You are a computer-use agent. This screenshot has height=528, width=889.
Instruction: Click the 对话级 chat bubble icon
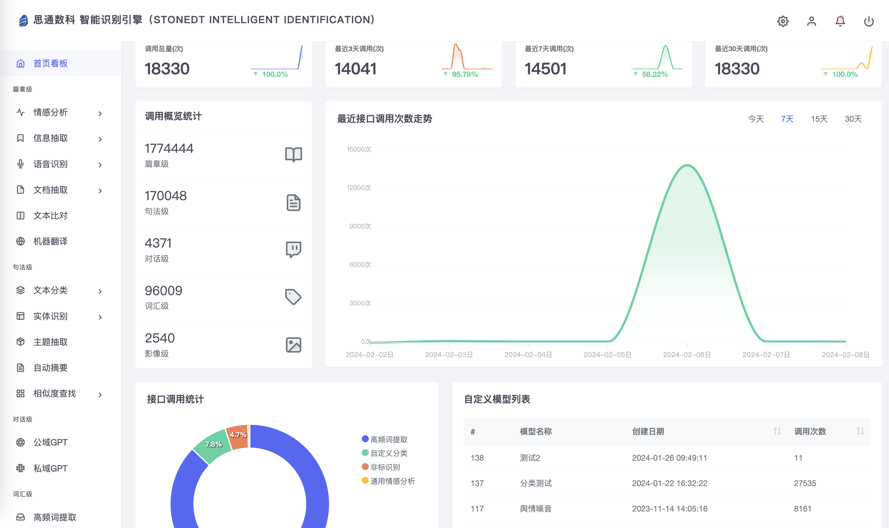click(x=293, y=249)
